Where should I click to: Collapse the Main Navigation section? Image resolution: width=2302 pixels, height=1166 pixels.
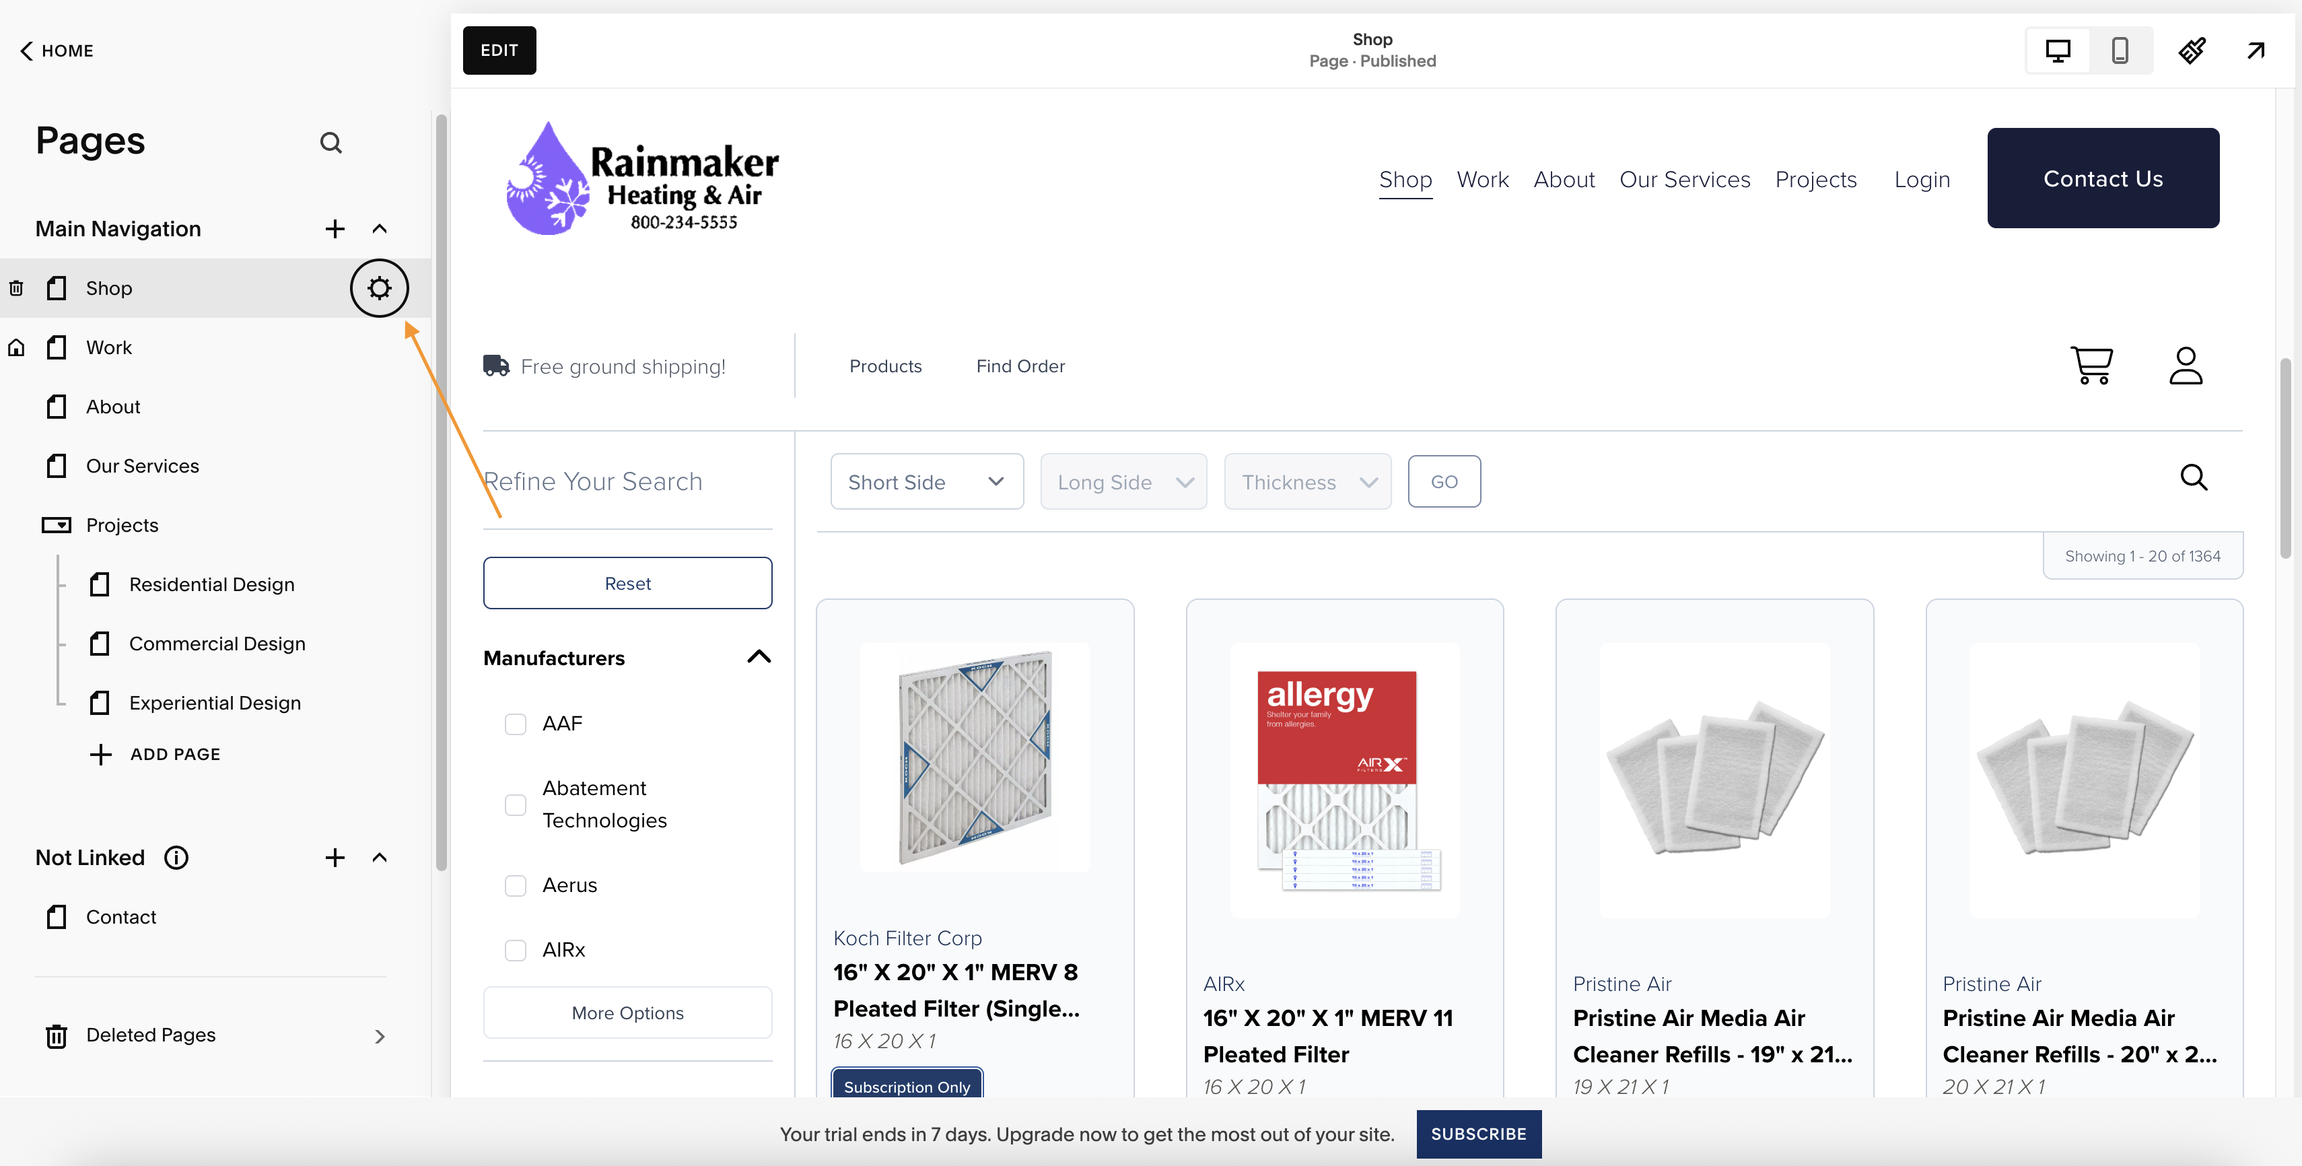tap(379, 229)
